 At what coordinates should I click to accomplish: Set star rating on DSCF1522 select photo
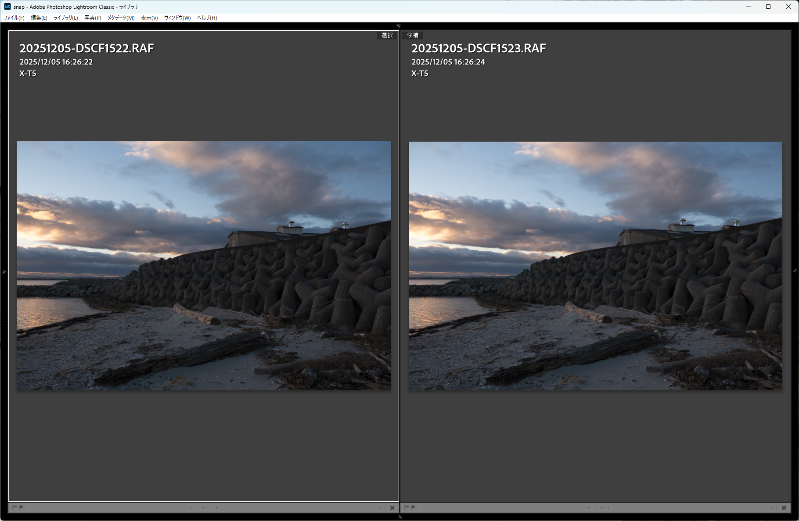coord(203,507)
